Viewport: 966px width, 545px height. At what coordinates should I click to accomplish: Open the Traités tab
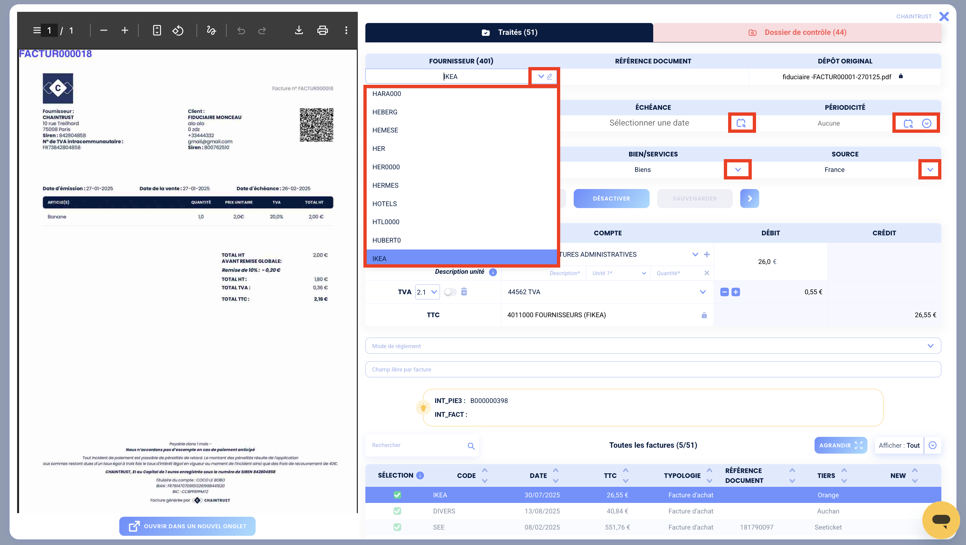[x=509, y=32]
